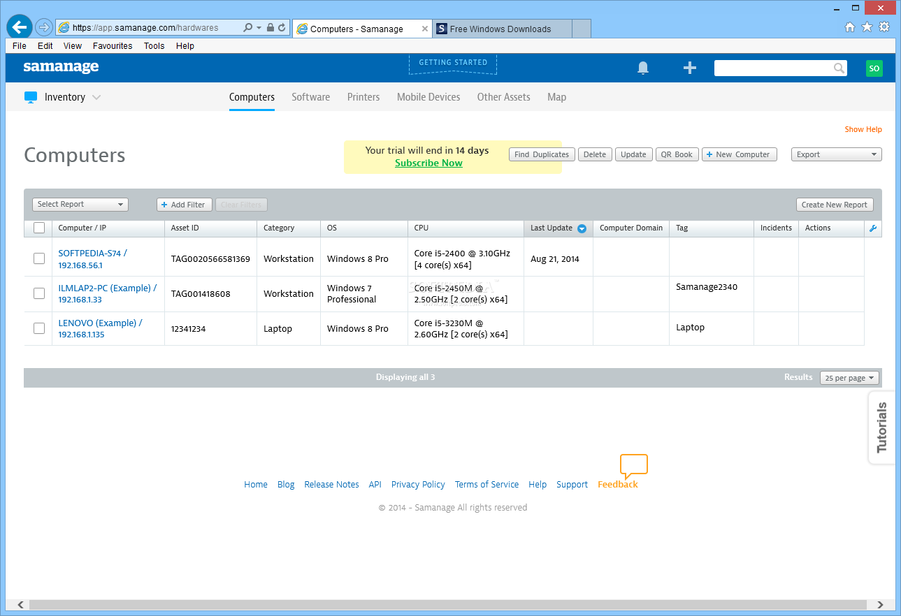This screenshot has width=901, height=616.
Task: Switch to Free Windows Downloads browser tab
Action: click(502, 29)
